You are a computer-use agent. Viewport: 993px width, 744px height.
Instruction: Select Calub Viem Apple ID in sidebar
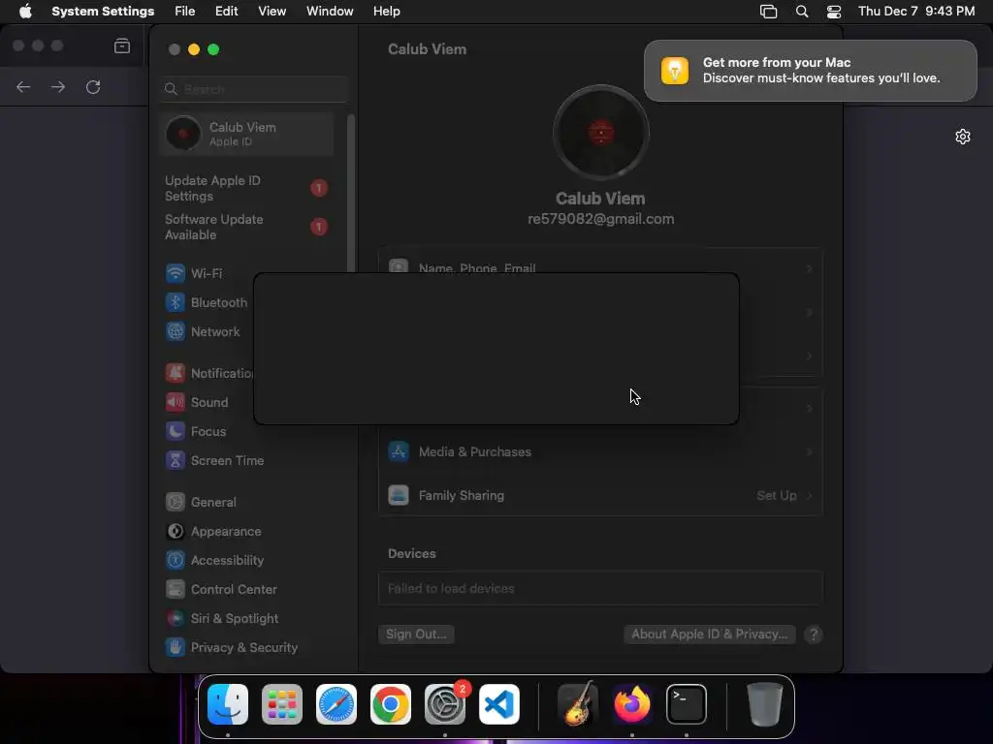[x=246, y=134]
